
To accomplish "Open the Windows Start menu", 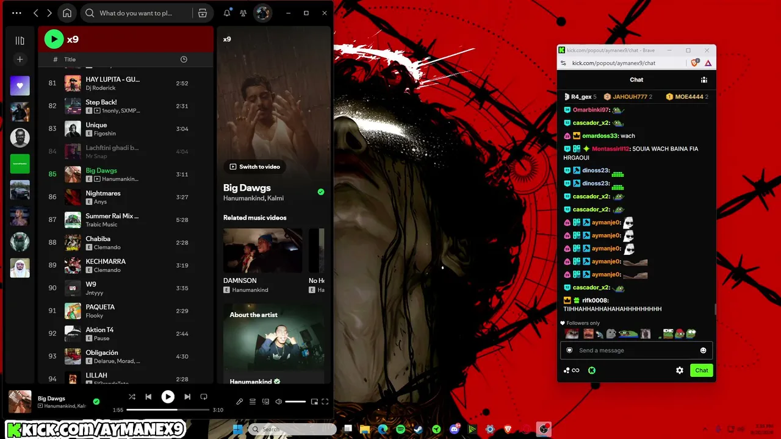I will (237, 429).
